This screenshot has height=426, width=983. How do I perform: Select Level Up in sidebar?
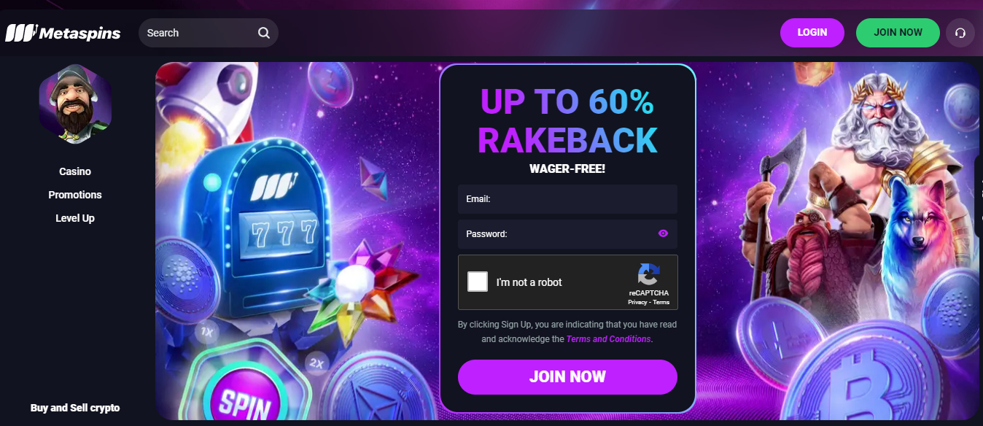(75, 218)
